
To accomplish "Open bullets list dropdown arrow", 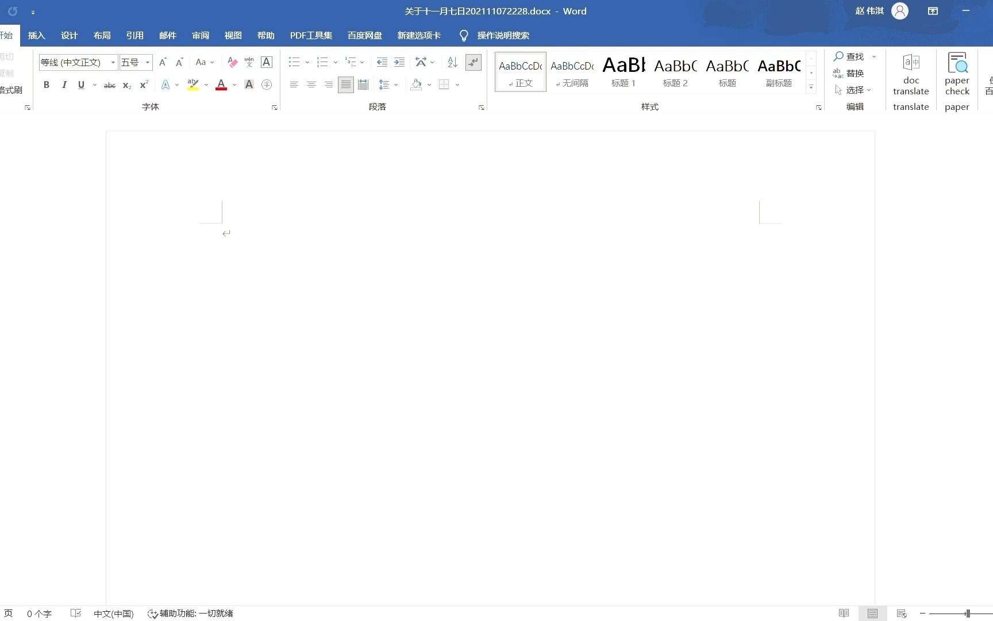I will [x=307, y=62].
